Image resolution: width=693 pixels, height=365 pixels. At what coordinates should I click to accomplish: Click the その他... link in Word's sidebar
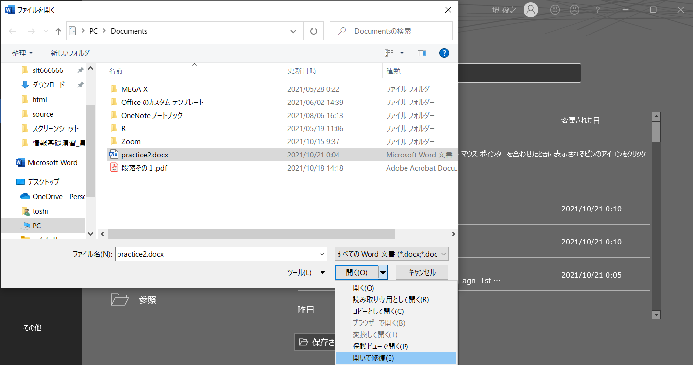(36, 328)
